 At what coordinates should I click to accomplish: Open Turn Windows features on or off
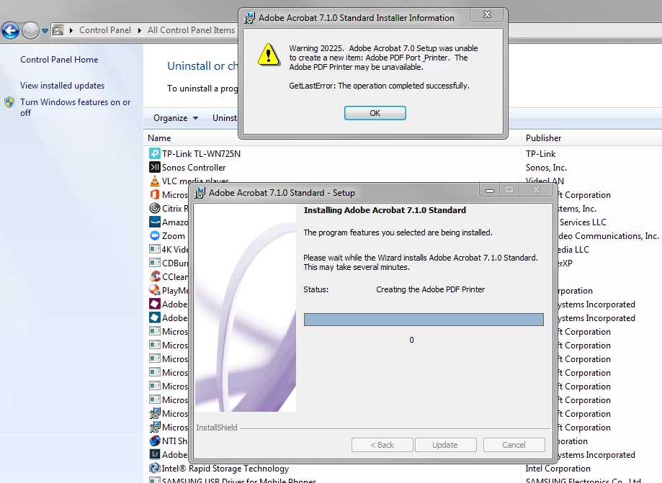pos(75,107)
